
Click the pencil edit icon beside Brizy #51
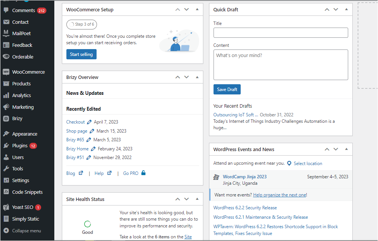[89, 158]
